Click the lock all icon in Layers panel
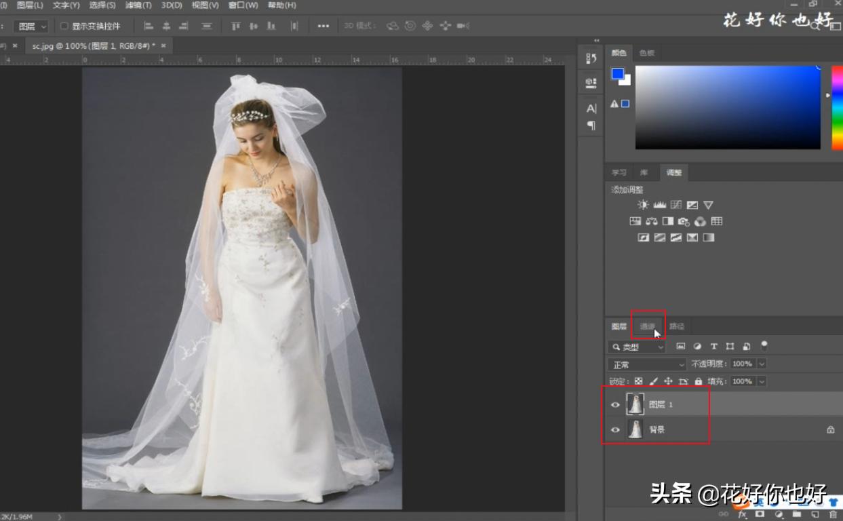This screenshot has height=521, width=843. 699,381
